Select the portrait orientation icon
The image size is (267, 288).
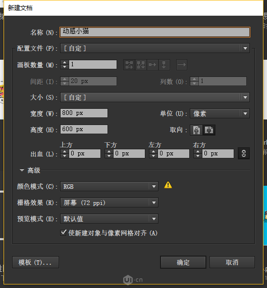pyautogui.click(x=196, y=130)
